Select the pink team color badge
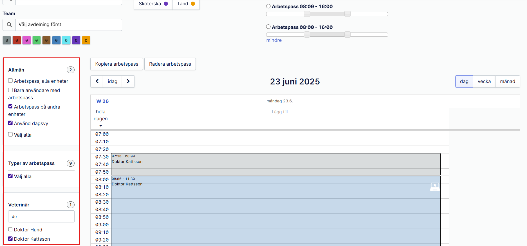527x246 pixels. pos(26,40)
